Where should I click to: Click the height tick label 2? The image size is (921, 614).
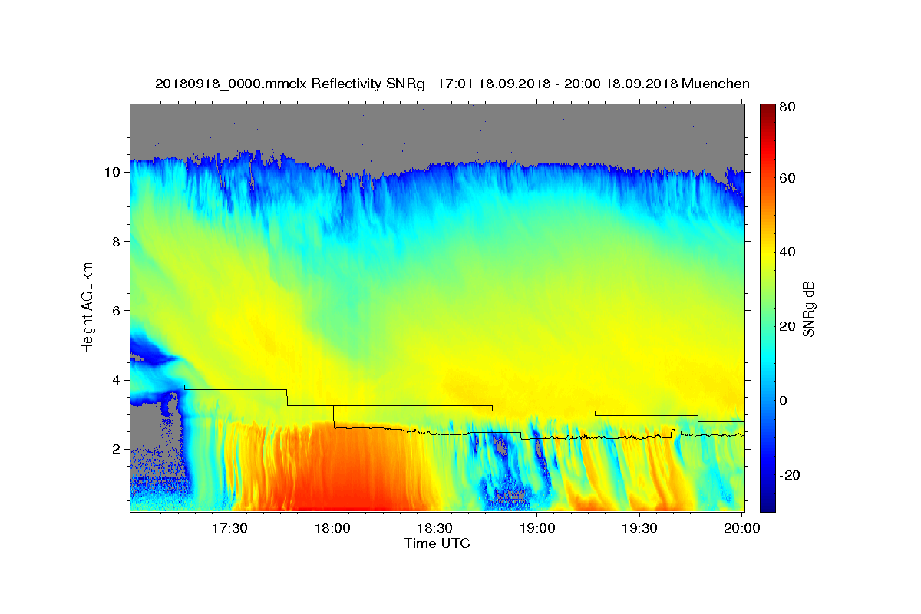[x=117, y=450]
